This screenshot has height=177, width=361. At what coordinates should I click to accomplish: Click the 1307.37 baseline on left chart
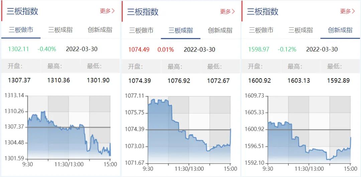coord(69,127)
